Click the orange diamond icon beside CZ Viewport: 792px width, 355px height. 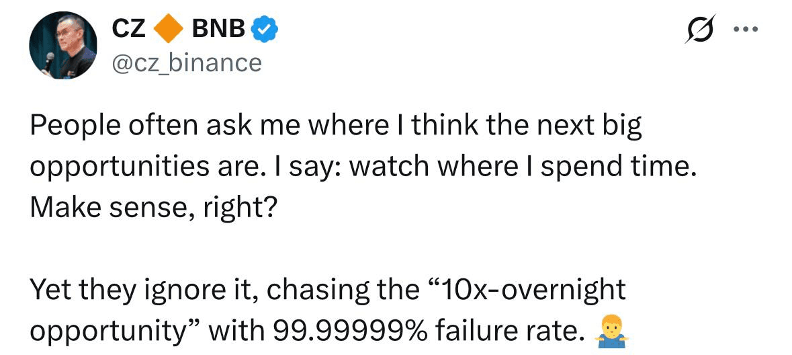tap(168, 28)
